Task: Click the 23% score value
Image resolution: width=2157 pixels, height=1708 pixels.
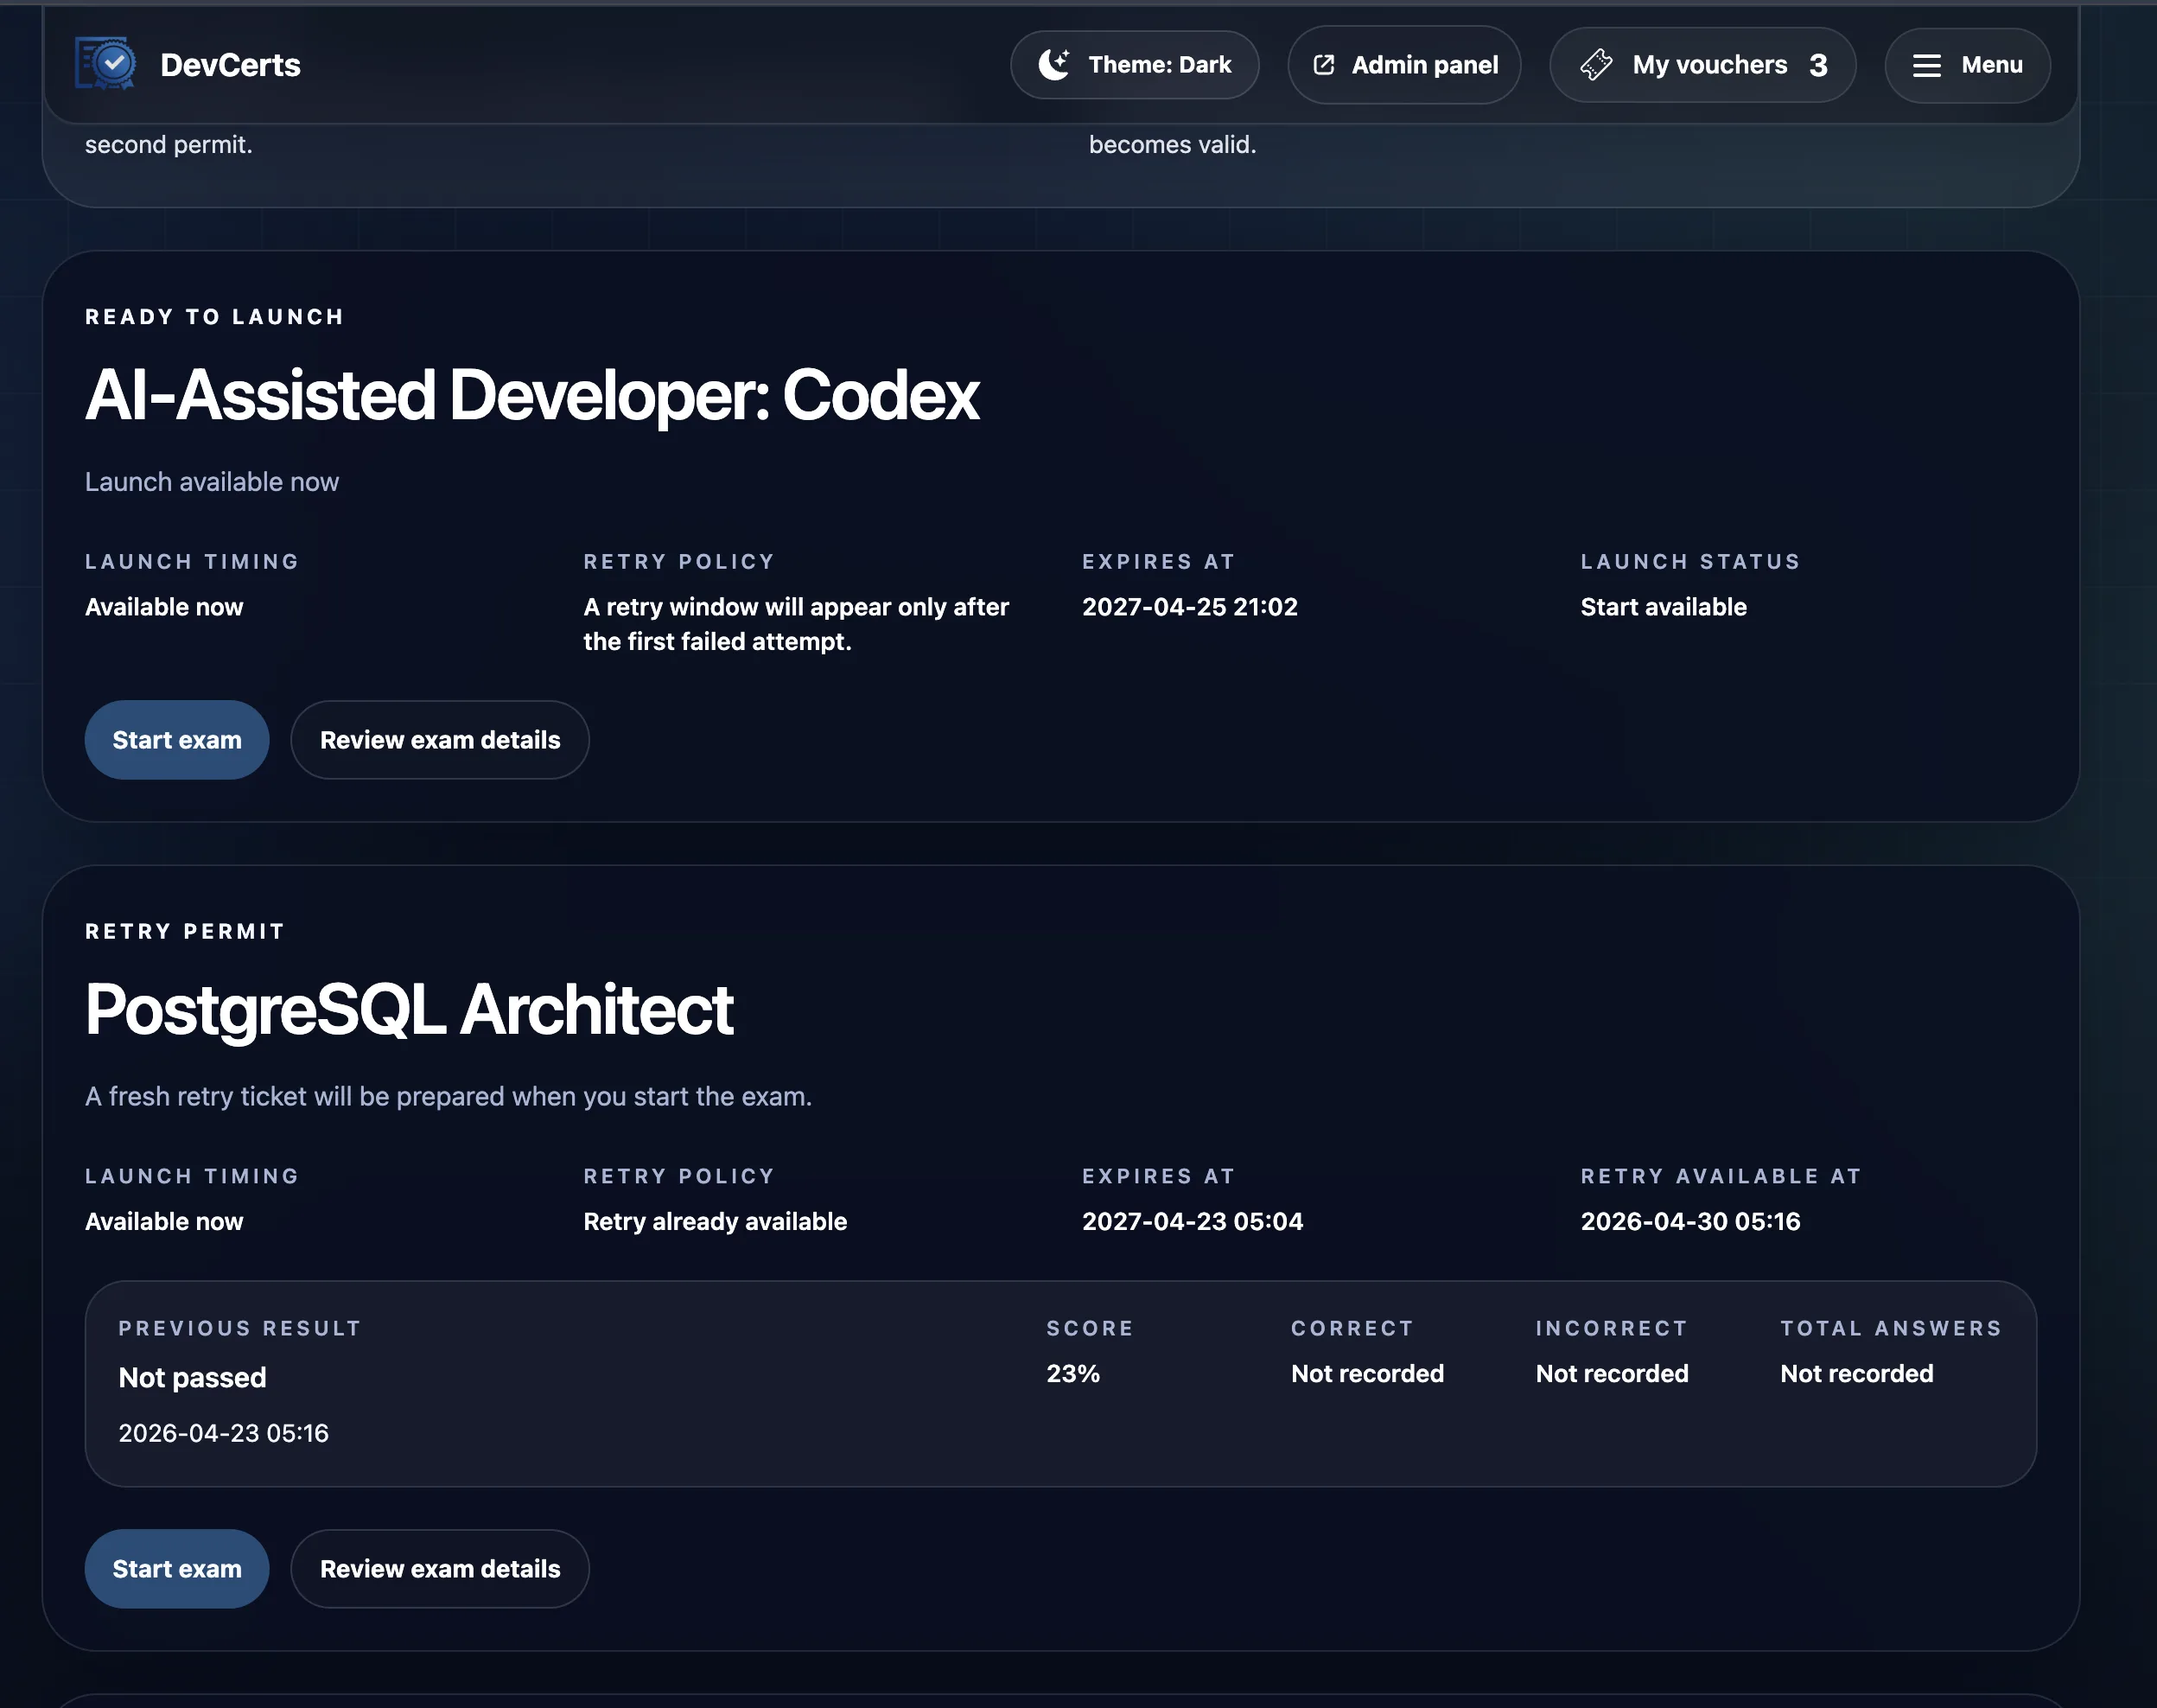Action: pos(1072,1373)
